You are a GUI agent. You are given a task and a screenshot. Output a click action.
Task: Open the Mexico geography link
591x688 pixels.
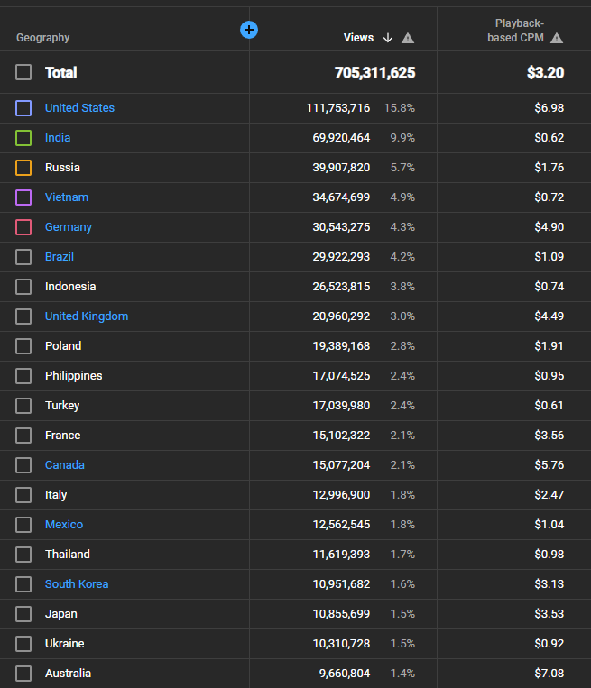pyautogui.click(x=64, y=525)
